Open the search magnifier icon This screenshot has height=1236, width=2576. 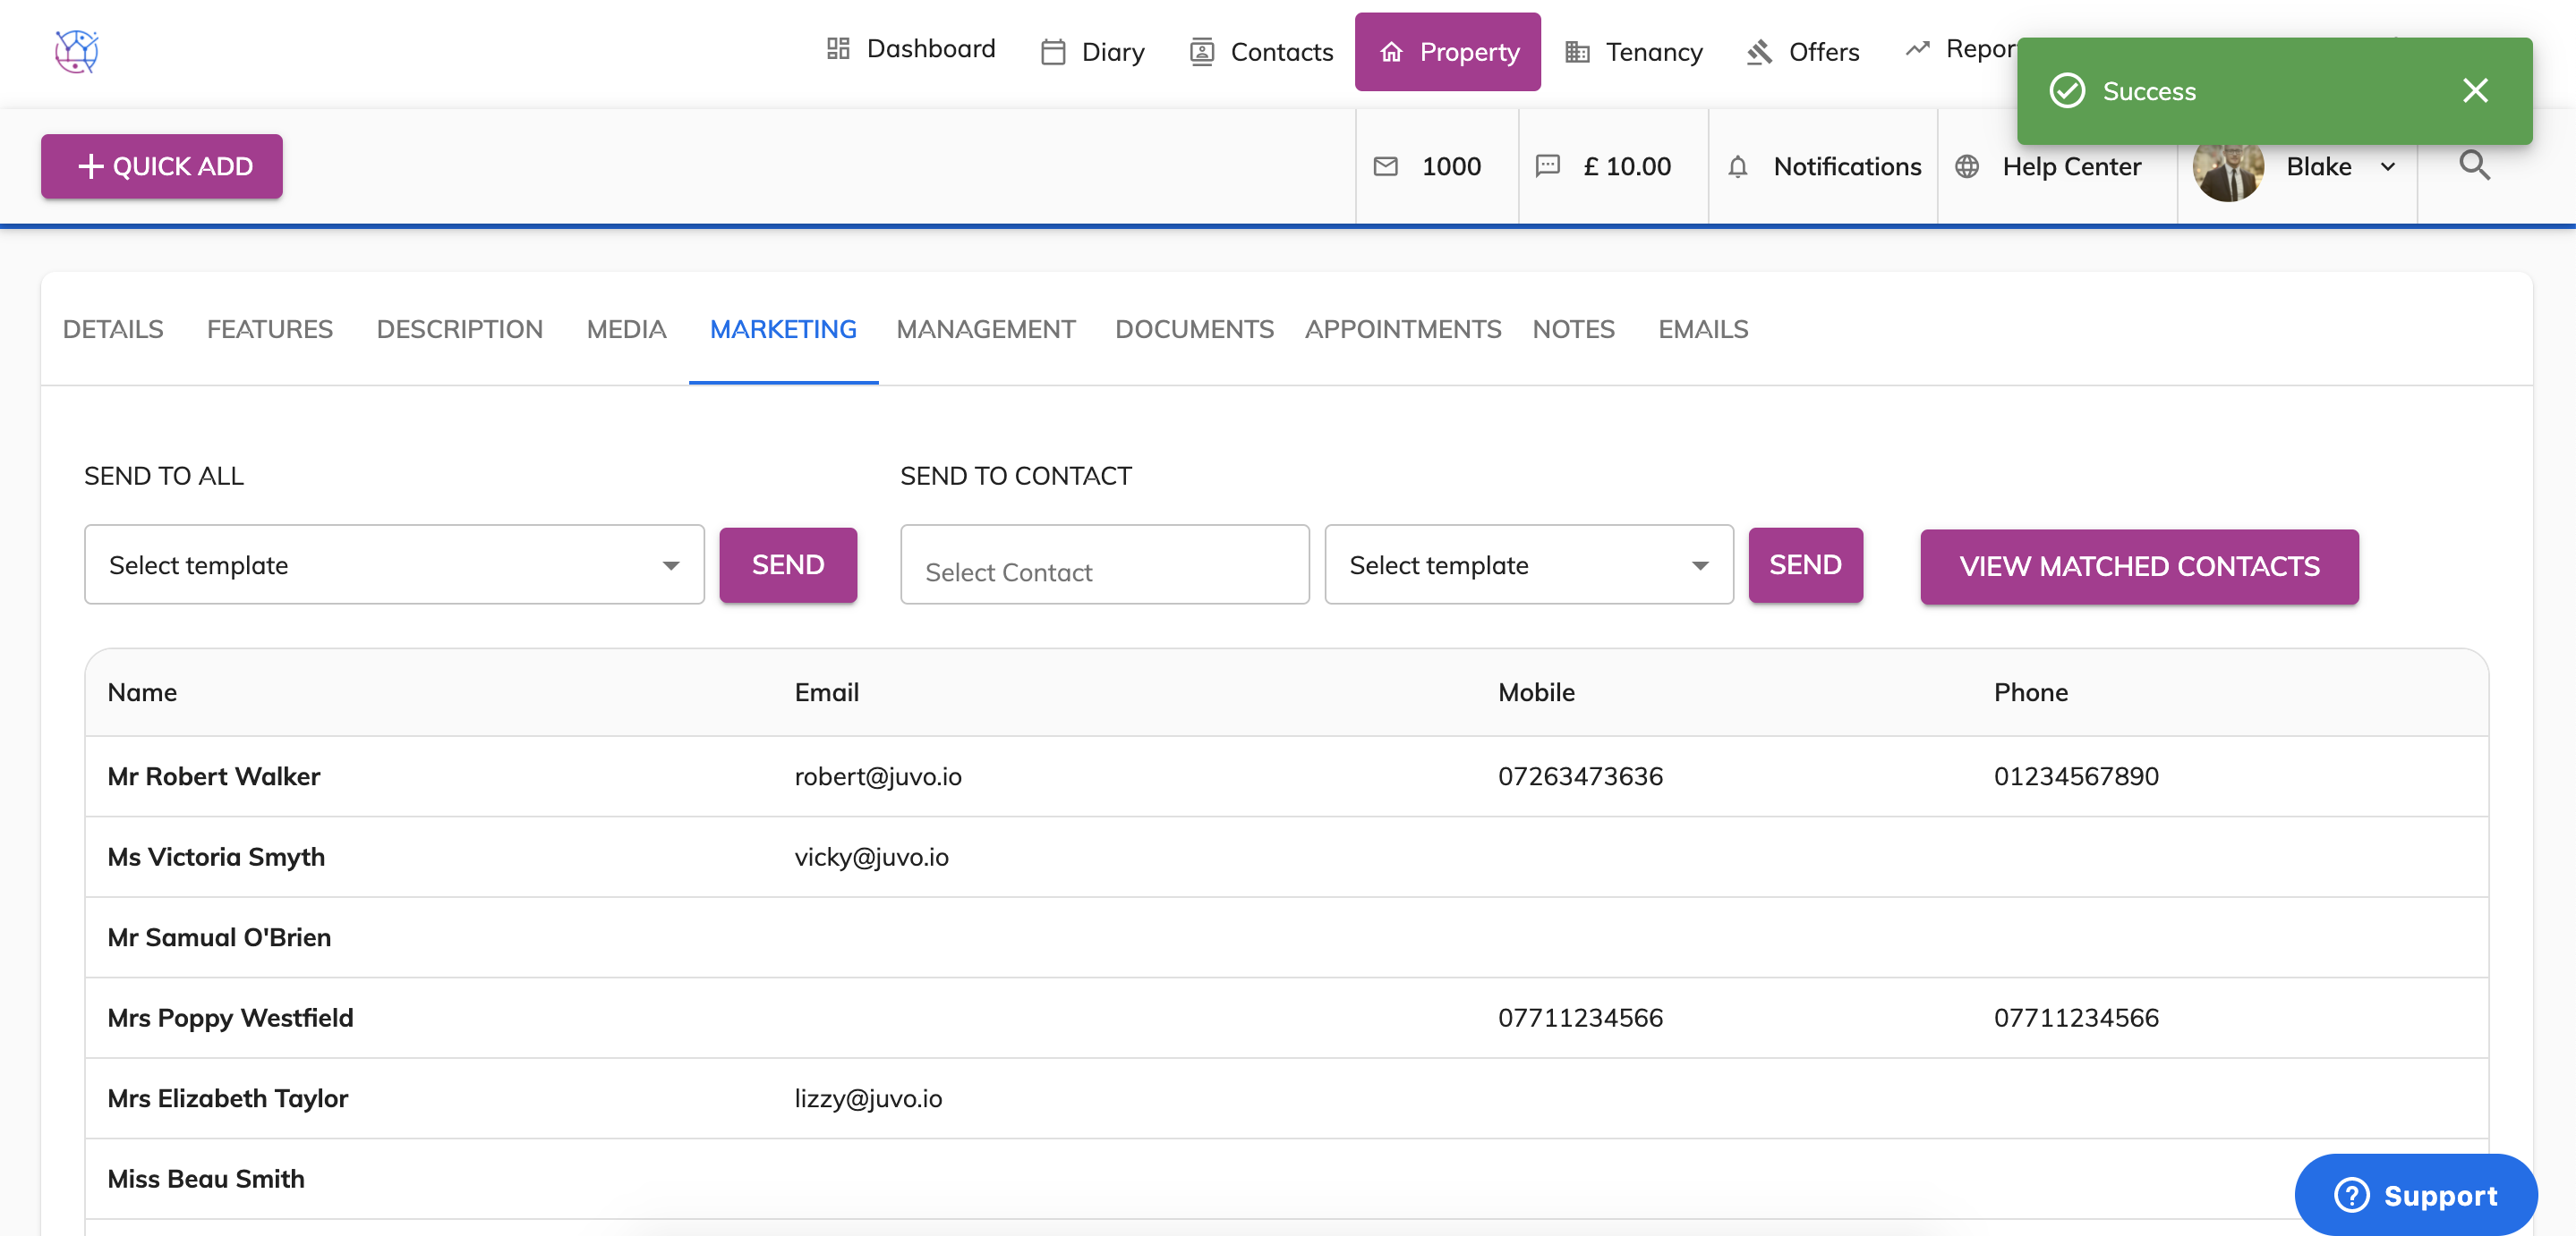click(x=2474, y=165)
